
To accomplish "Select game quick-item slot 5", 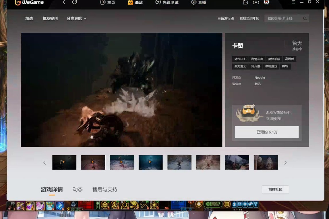I will pyautogui.click(x=50, y=206).
